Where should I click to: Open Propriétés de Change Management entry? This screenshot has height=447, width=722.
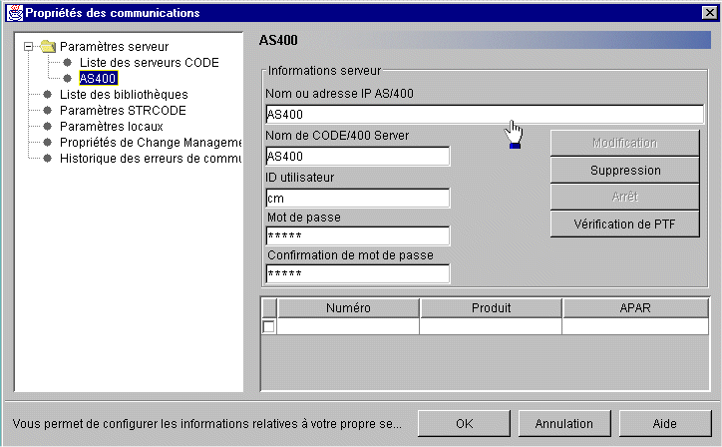click(150, 143)
